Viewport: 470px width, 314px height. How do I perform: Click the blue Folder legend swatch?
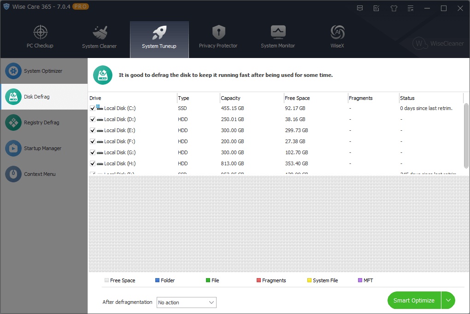pyautogui.click(x=157, y=280)
